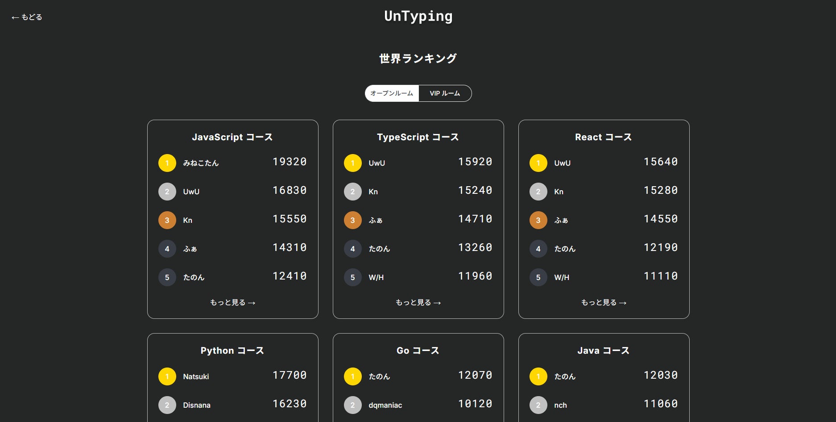
Task: Click the rank 5 badge in TypeScript course
Action: 353,277
